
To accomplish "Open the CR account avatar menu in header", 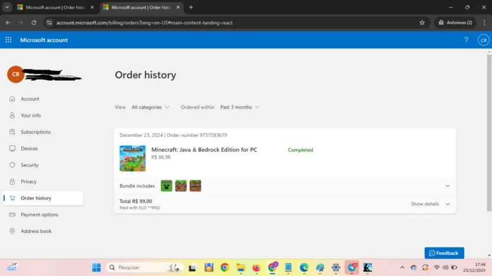I will (x=484, y=40).
